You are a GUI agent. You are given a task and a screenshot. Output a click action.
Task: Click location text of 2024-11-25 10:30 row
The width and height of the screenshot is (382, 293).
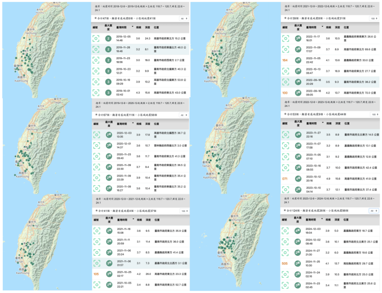pyautogui.click(x=358, y=263)
